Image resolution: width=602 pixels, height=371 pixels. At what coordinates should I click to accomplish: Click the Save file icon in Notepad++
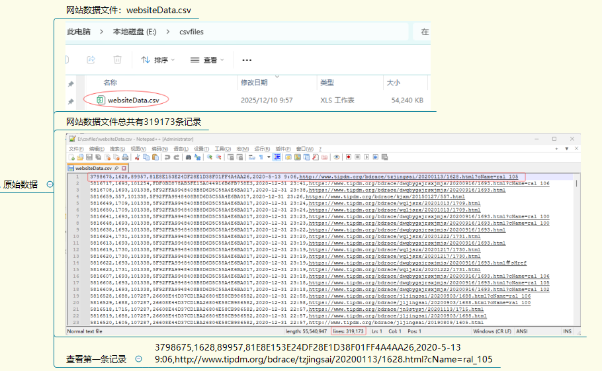89,157
